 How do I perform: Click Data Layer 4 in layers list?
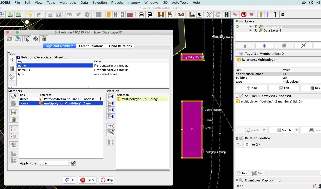click(x=272, y=30)
